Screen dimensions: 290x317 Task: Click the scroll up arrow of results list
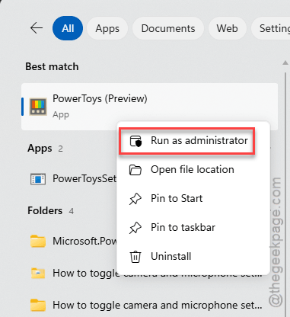point(285,62)
